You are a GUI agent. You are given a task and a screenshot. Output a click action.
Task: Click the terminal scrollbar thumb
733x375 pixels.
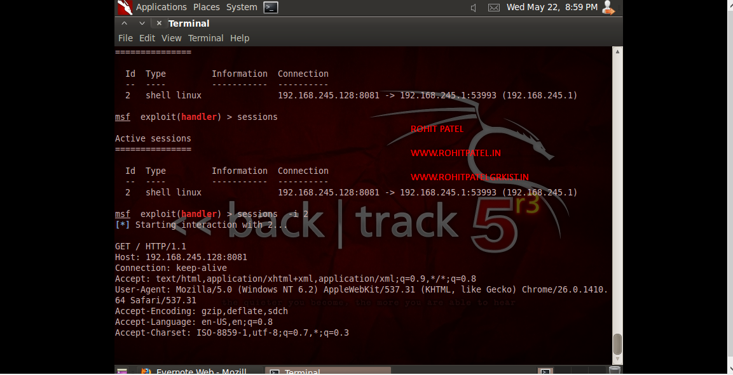(617, 344)
